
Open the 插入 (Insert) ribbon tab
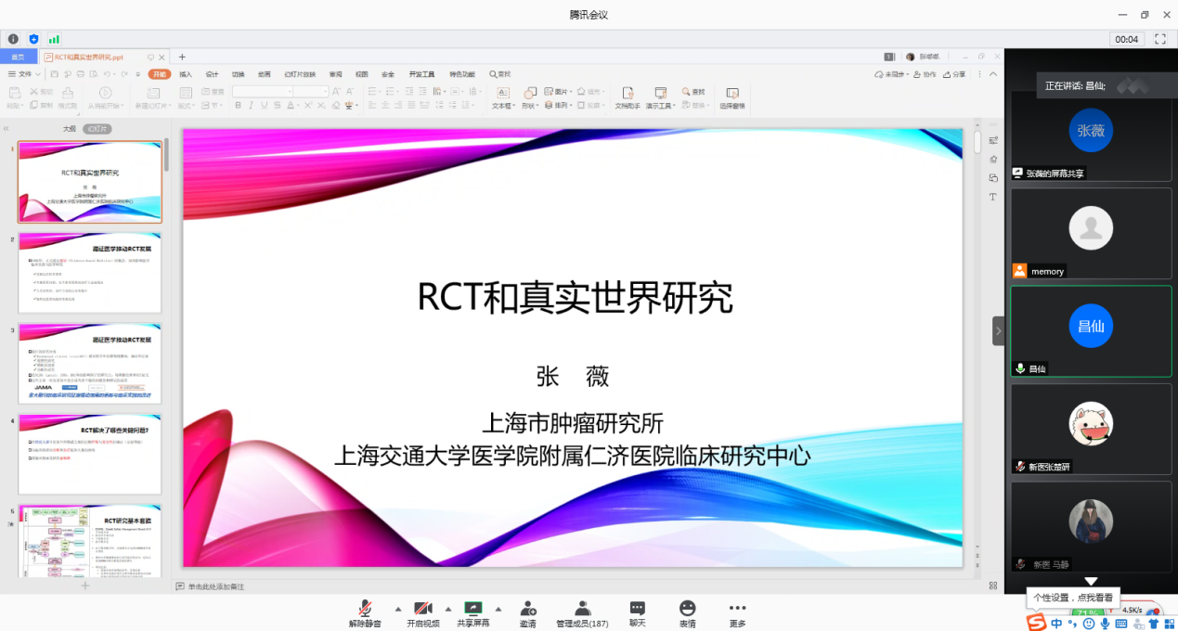(186, 74)
